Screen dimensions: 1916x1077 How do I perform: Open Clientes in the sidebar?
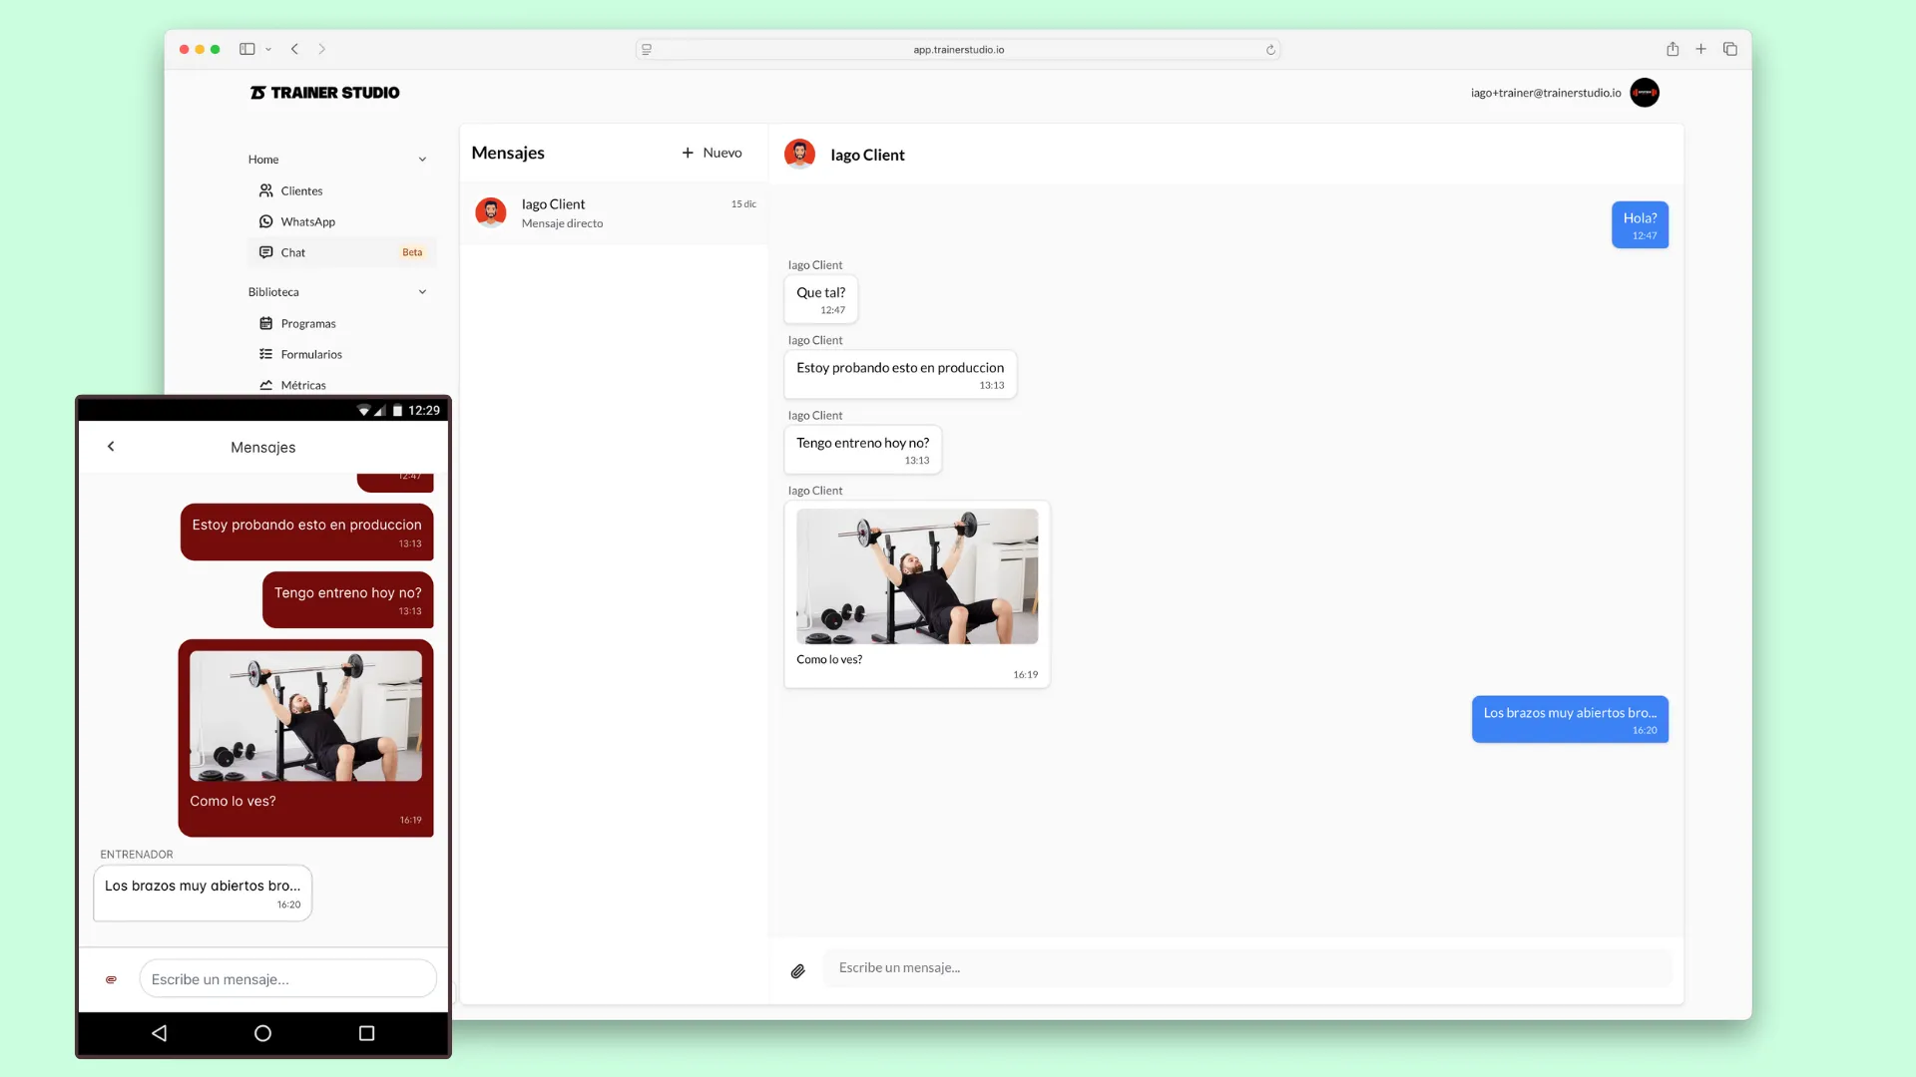[x=301, y=190]
